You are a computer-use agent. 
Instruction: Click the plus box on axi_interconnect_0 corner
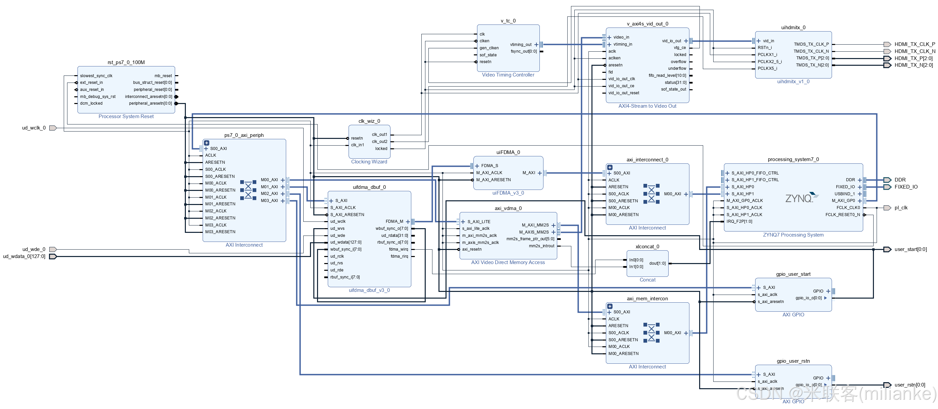610,167
